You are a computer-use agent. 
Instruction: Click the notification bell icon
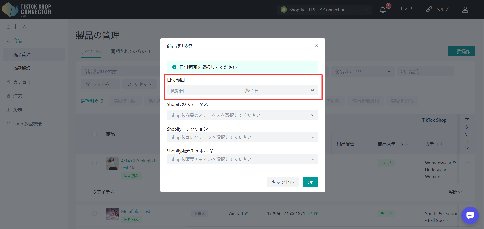383,10
